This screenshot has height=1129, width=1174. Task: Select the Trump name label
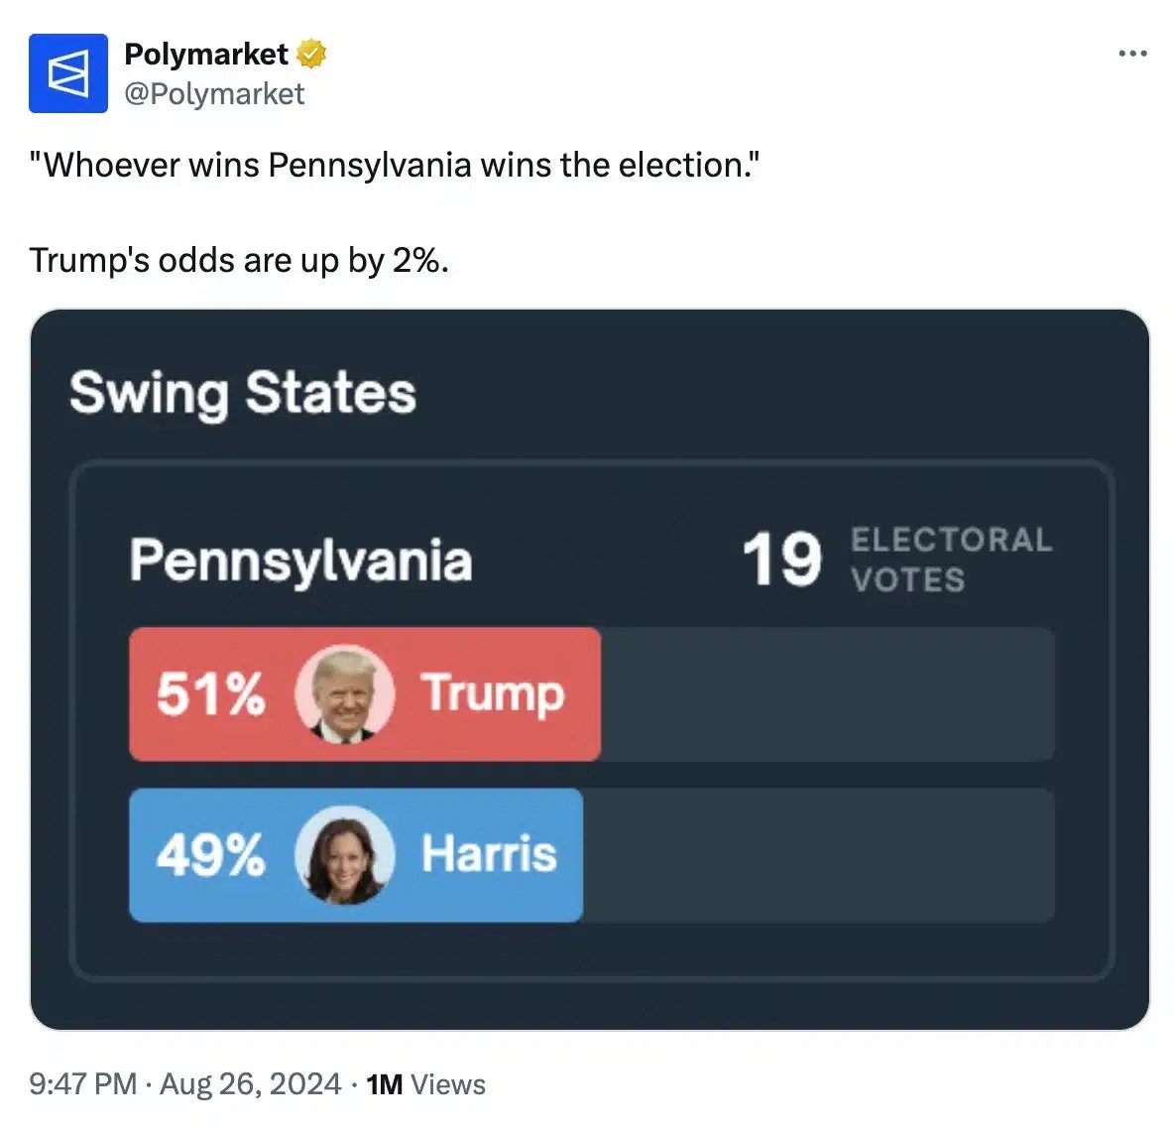tap(493, 693)
